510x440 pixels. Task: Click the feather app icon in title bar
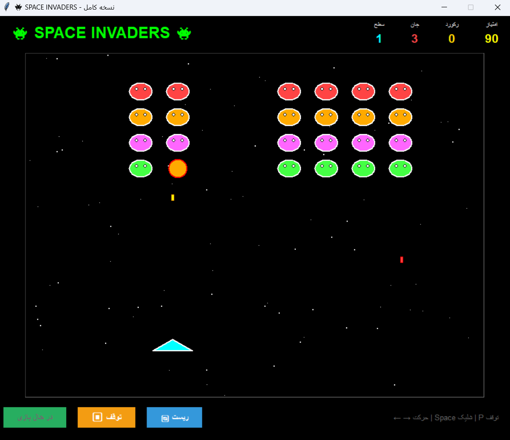(7, 7)
